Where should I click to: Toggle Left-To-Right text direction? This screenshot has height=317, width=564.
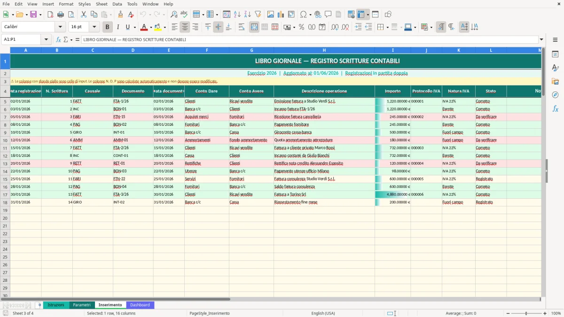point(441,27)
